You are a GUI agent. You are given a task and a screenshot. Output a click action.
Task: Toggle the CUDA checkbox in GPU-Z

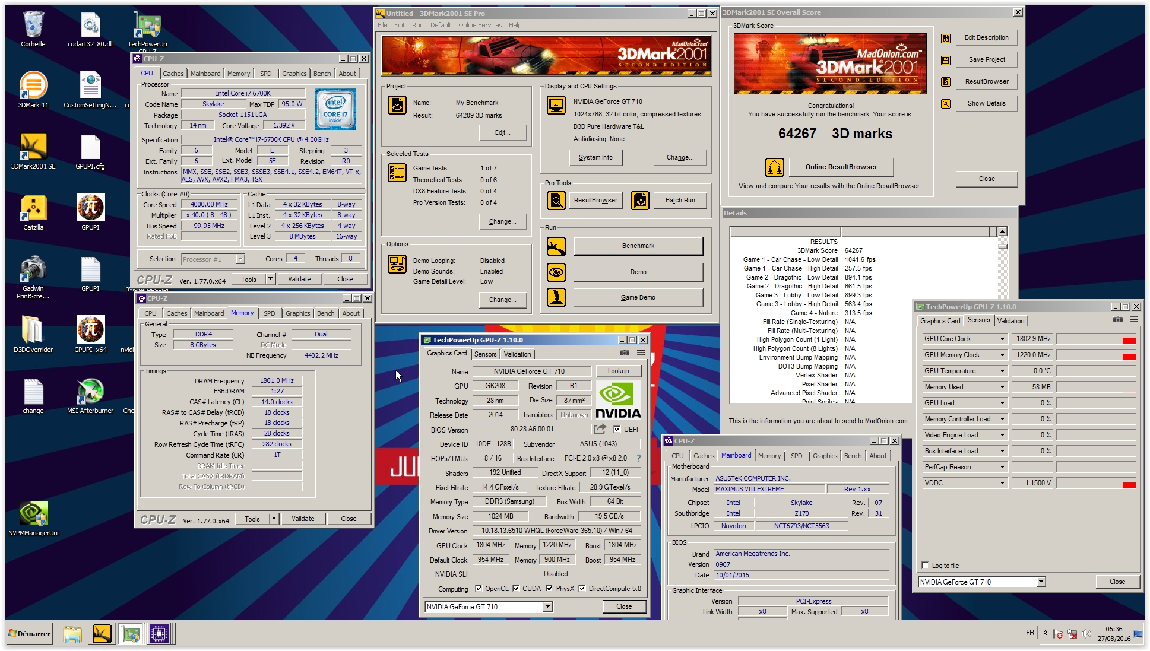[x=516, y=589]
